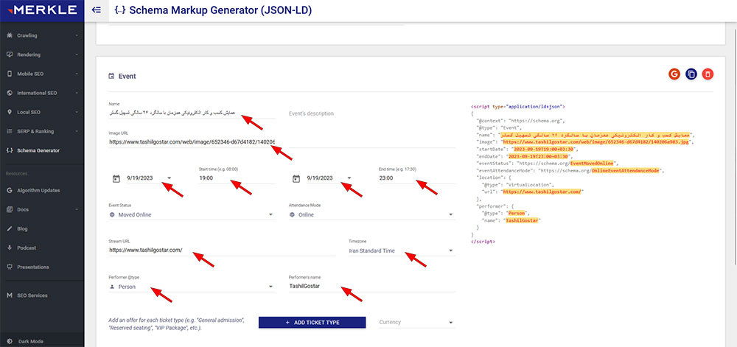Click the Mobile SEO phone icon
Image resolution: width=737 pixels, height=347 pixels.
click(10, 74)
